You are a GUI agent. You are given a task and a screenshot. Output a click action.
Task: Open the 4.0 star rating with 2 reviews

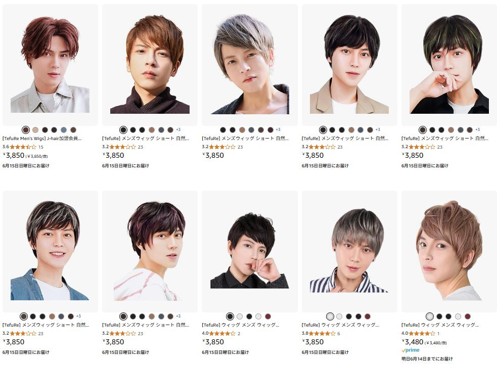click(x=221, y=333)
